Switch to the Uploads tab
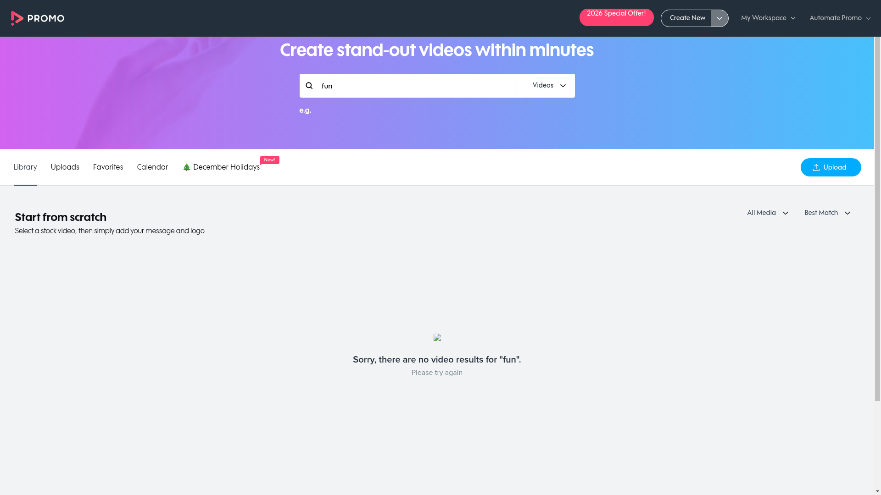The height and width of the screenshot is (495, 881). click(65, 167)
